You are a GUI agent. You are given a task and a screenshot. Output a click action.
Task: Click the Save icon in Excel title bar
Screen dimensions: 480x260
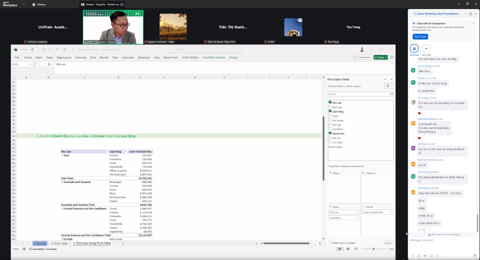pyautogui.click(x=44, y=50)
